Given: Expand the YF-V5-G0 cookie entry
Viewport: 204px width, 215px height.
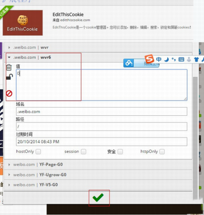Looking at the screenshot, I should [98, 185].
